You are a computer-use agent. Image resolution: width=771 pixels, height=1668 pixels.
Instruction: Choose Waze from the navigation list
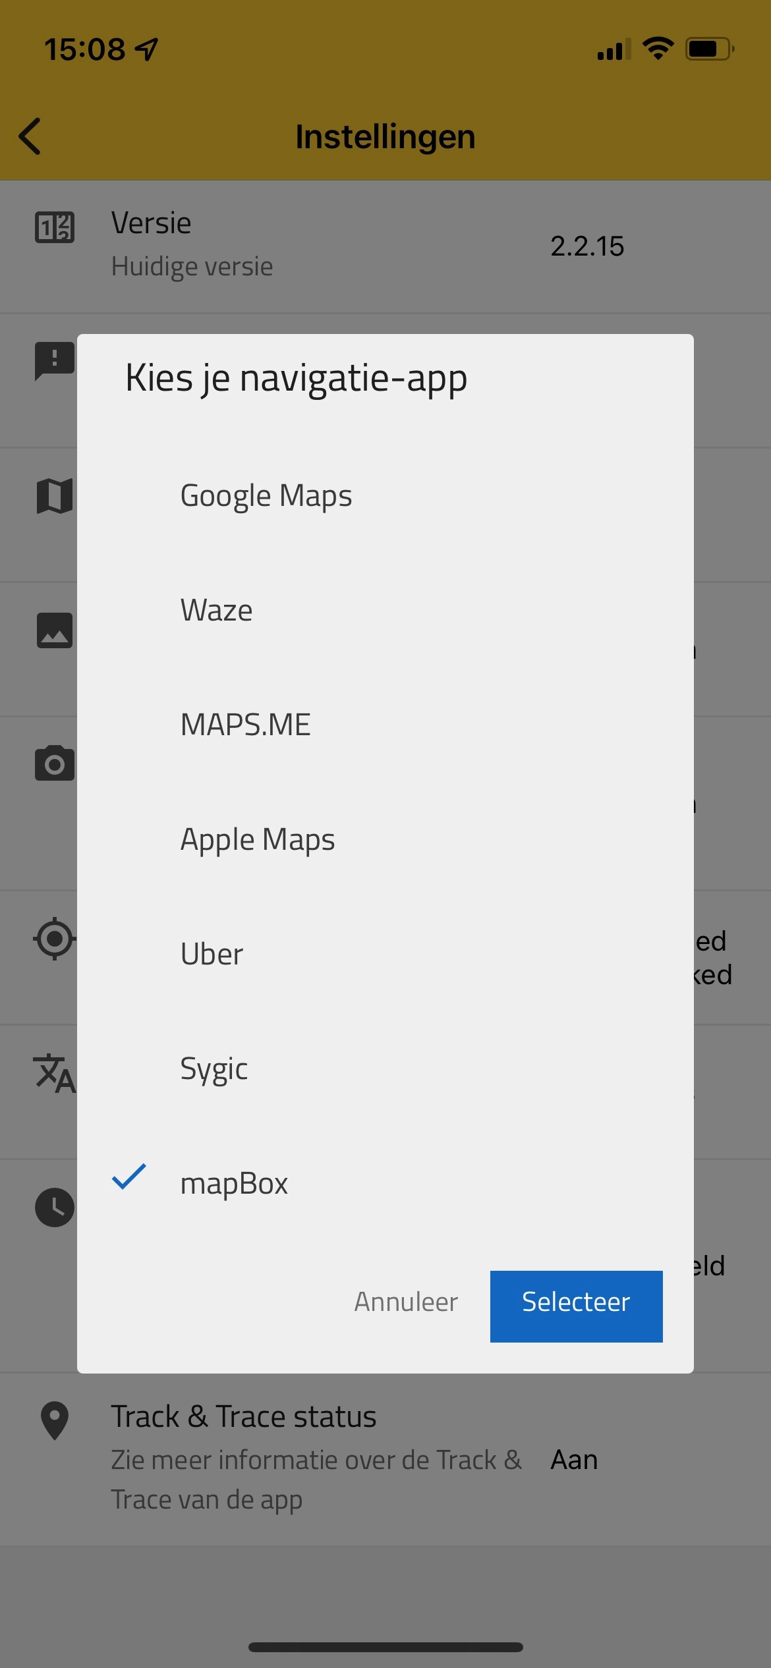pyautogui.click(x=385, y=611)
